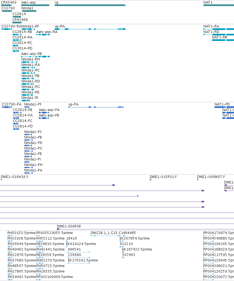Viewport: 234px width, 281px height.
Task: Select the Nmda1-RI transcript label
Action: pos(30,98)
